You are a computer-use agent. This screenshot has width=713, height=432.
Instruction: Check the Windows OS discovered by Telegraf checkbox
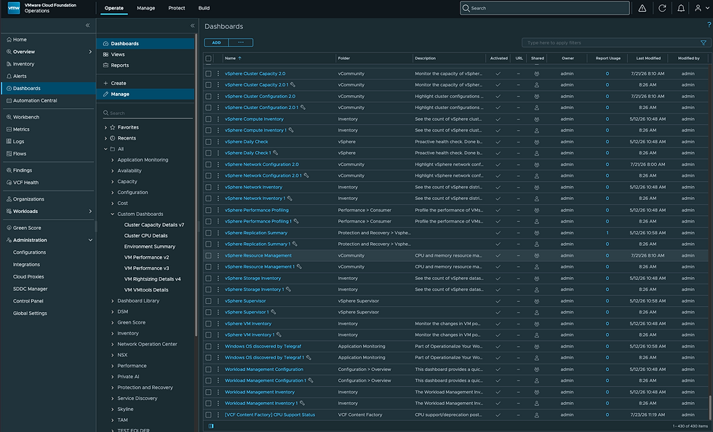pyautogui.click(x=208, y=346)
